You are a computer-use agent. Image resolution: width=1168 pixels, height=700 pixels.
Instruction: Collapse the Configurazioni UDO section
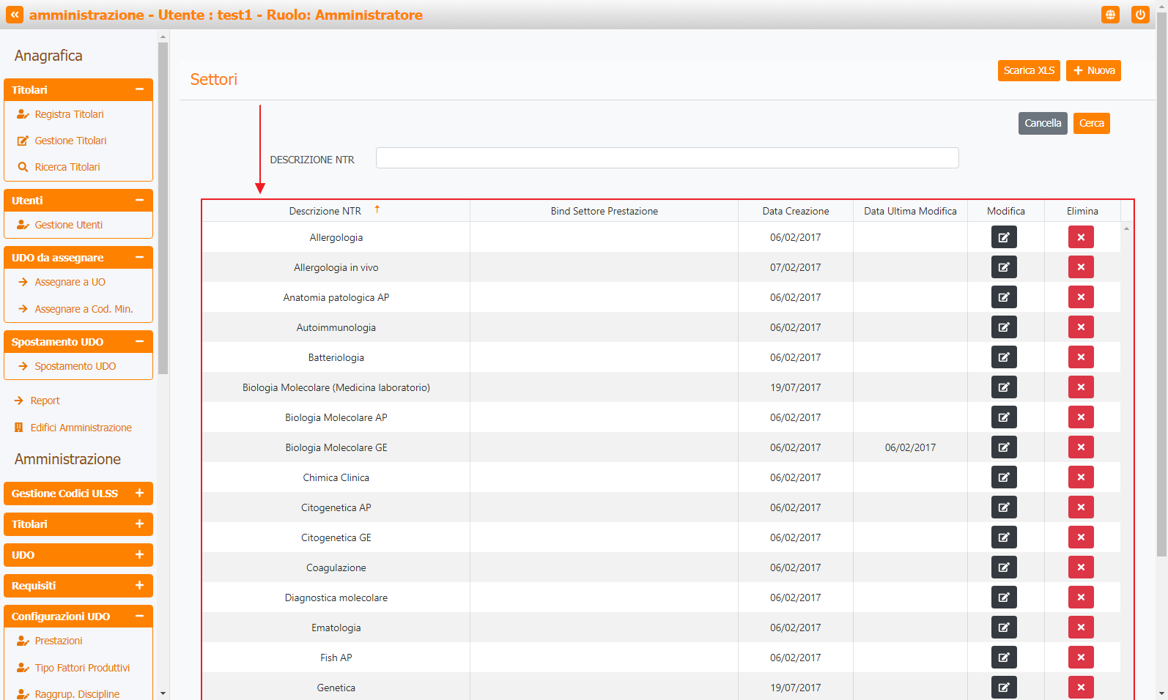pyautogui.click(x=139, y=617)
